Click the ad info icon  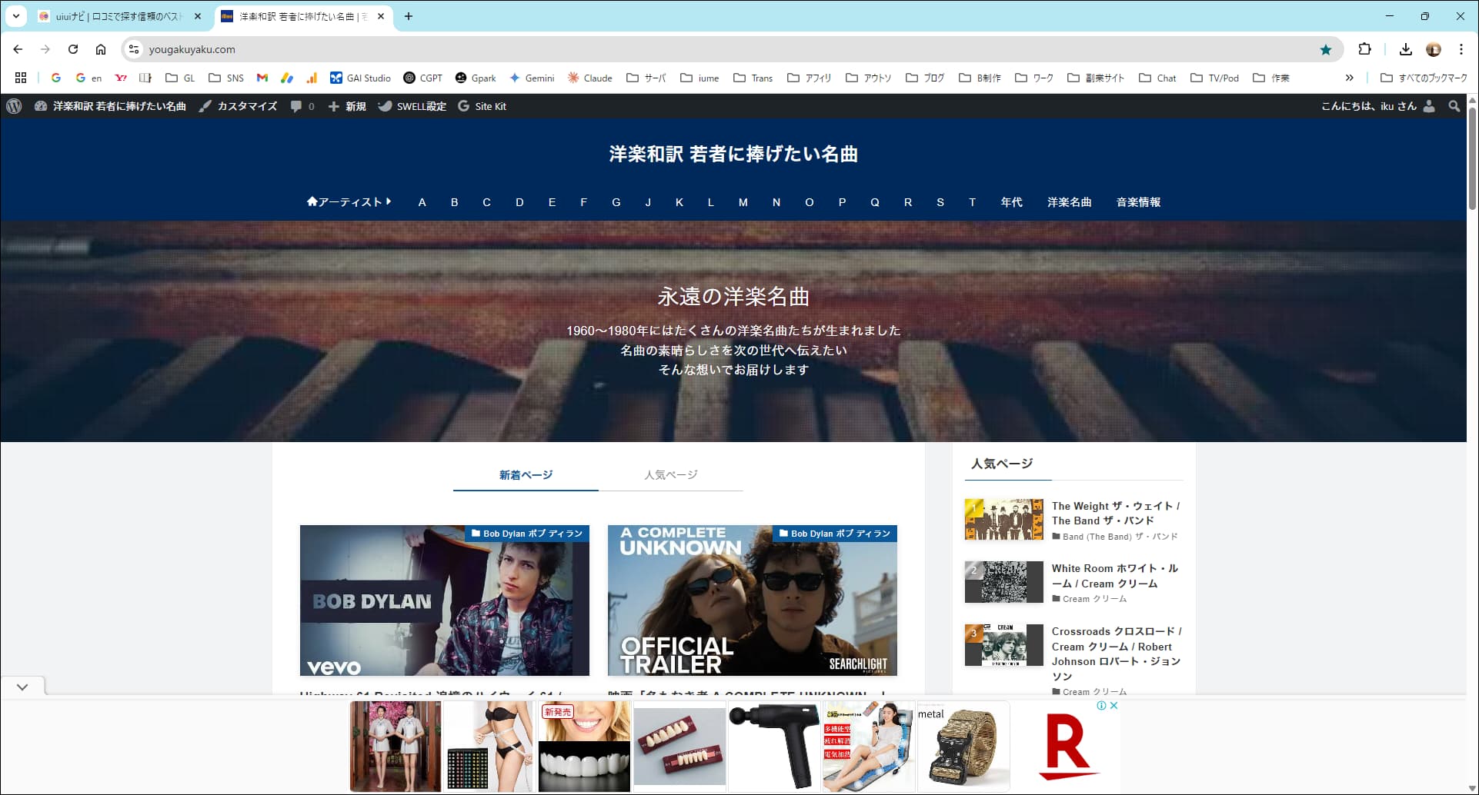click(1101, 705)
